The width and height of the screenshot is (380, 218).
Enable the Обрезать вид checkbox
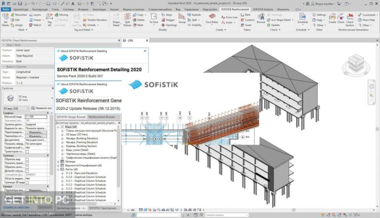click(x=27, y=160)
